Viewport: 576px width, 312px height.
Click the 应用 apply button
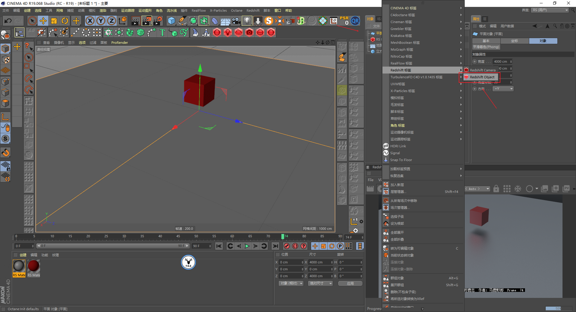(x=350, y=283)
